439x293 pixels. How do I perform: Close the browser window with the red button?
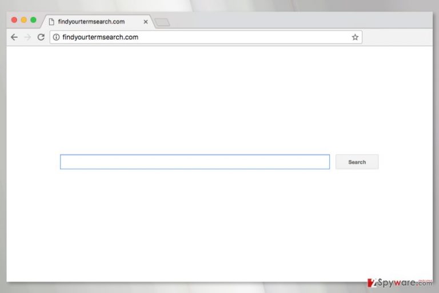click(14, 20)
